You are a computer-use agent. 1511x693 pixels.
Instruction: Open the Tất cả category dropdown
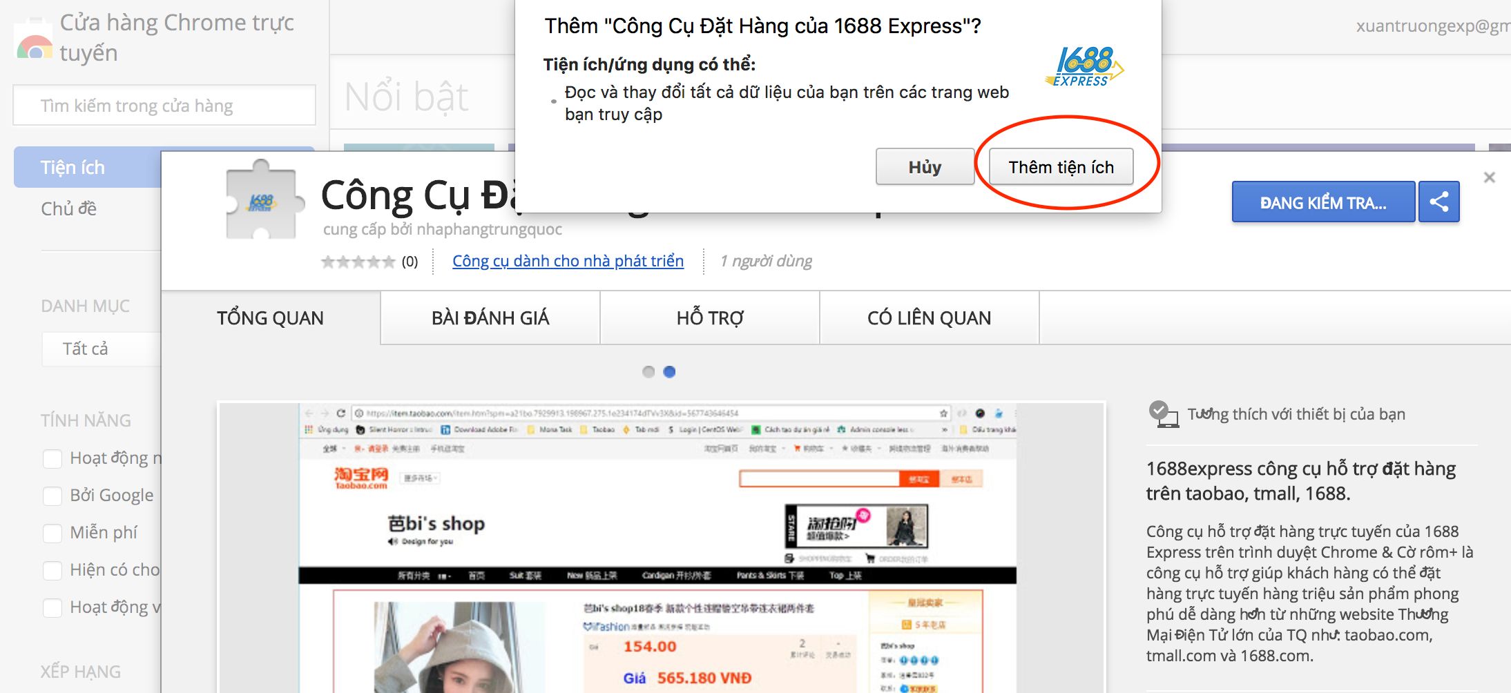pos(102,349)
